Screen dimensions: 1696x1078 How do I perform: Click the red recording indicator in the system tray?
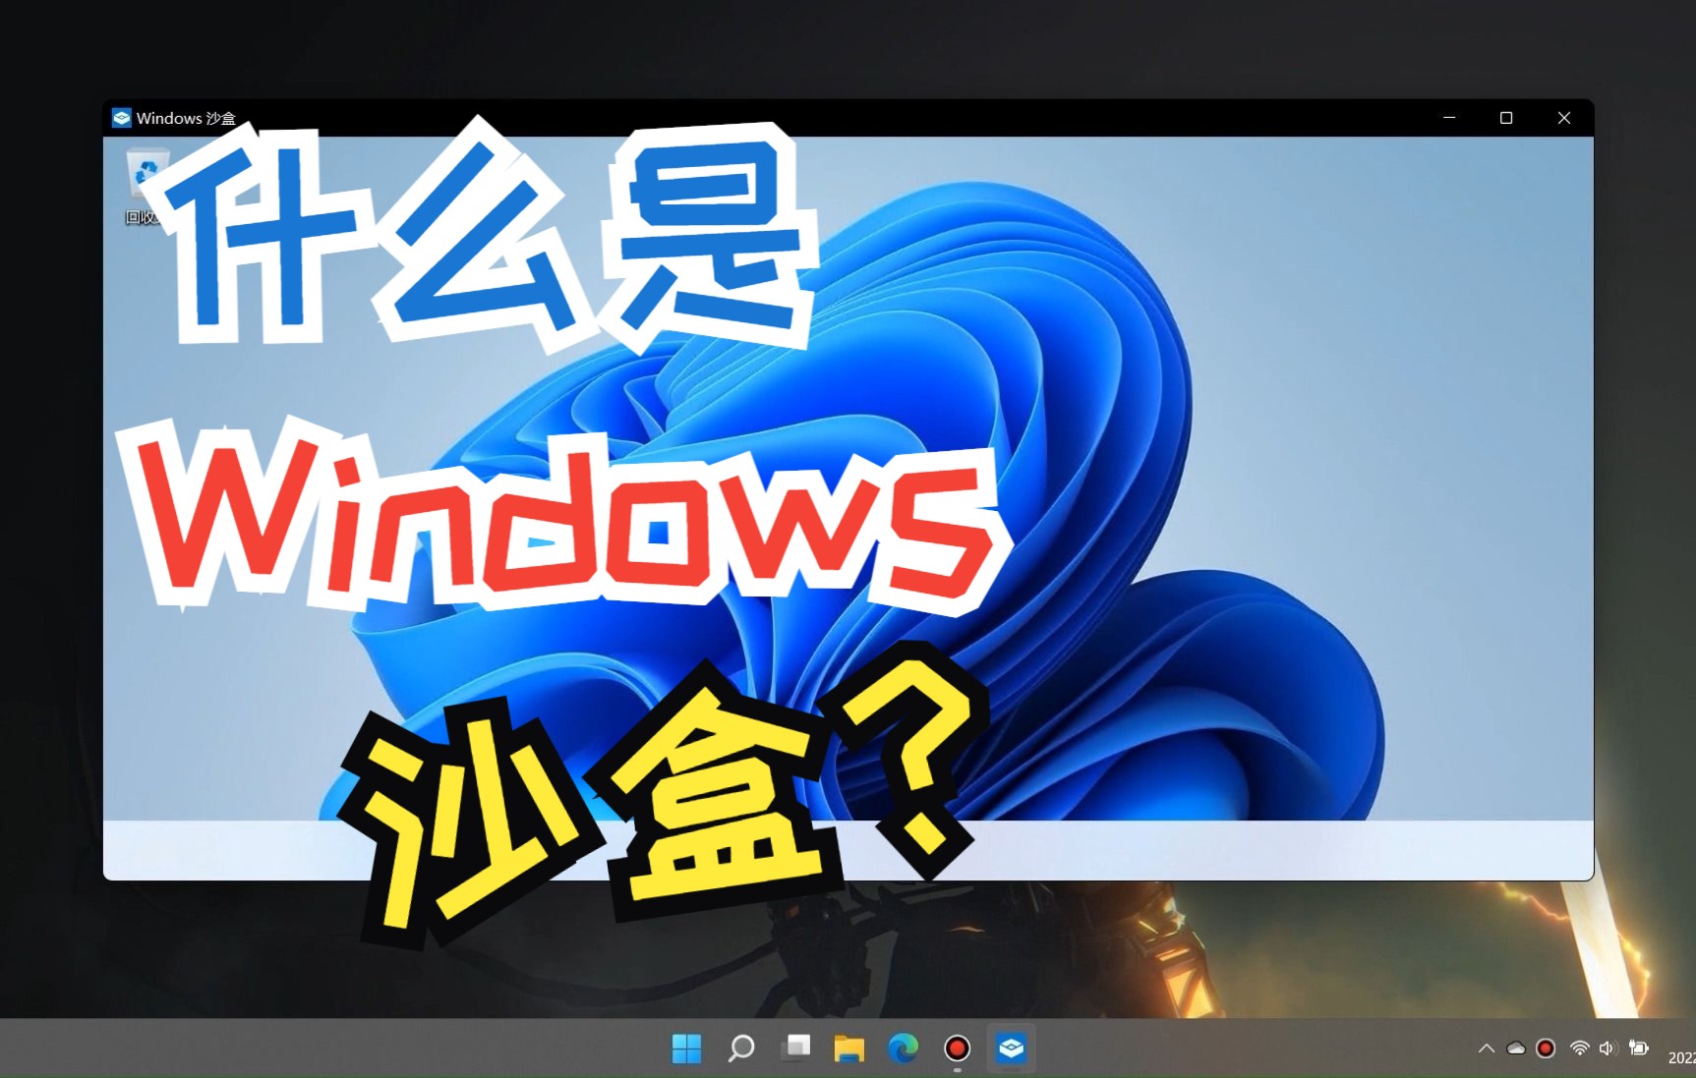pos(1546,1048)
